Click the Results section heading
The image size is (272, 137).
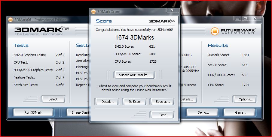218,45
